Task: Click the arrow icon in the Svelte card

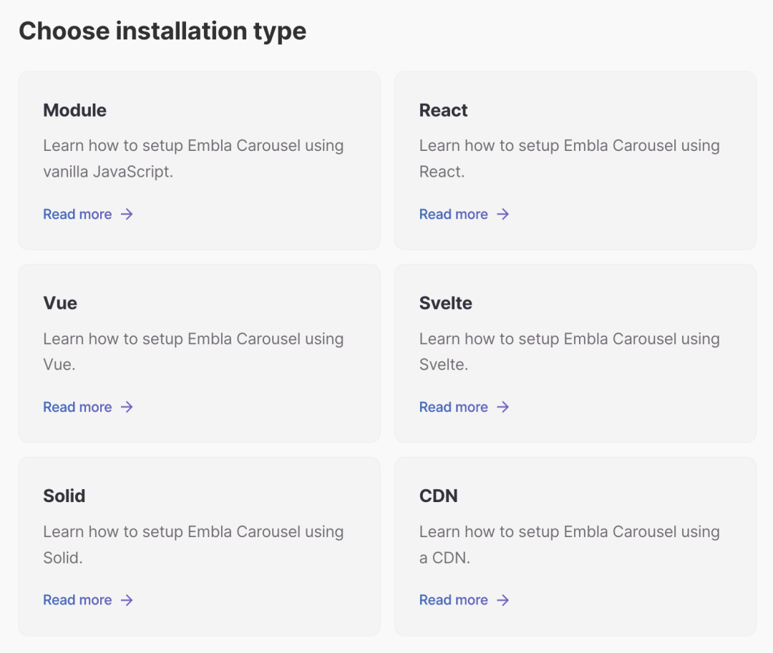Action: point(503,407)
